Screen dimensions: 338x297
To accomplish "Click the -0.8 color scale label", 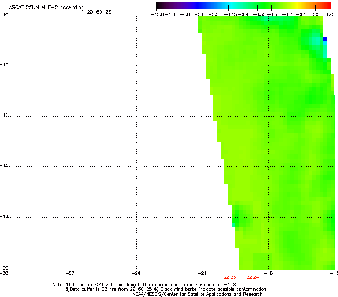I will pos(185,15).
